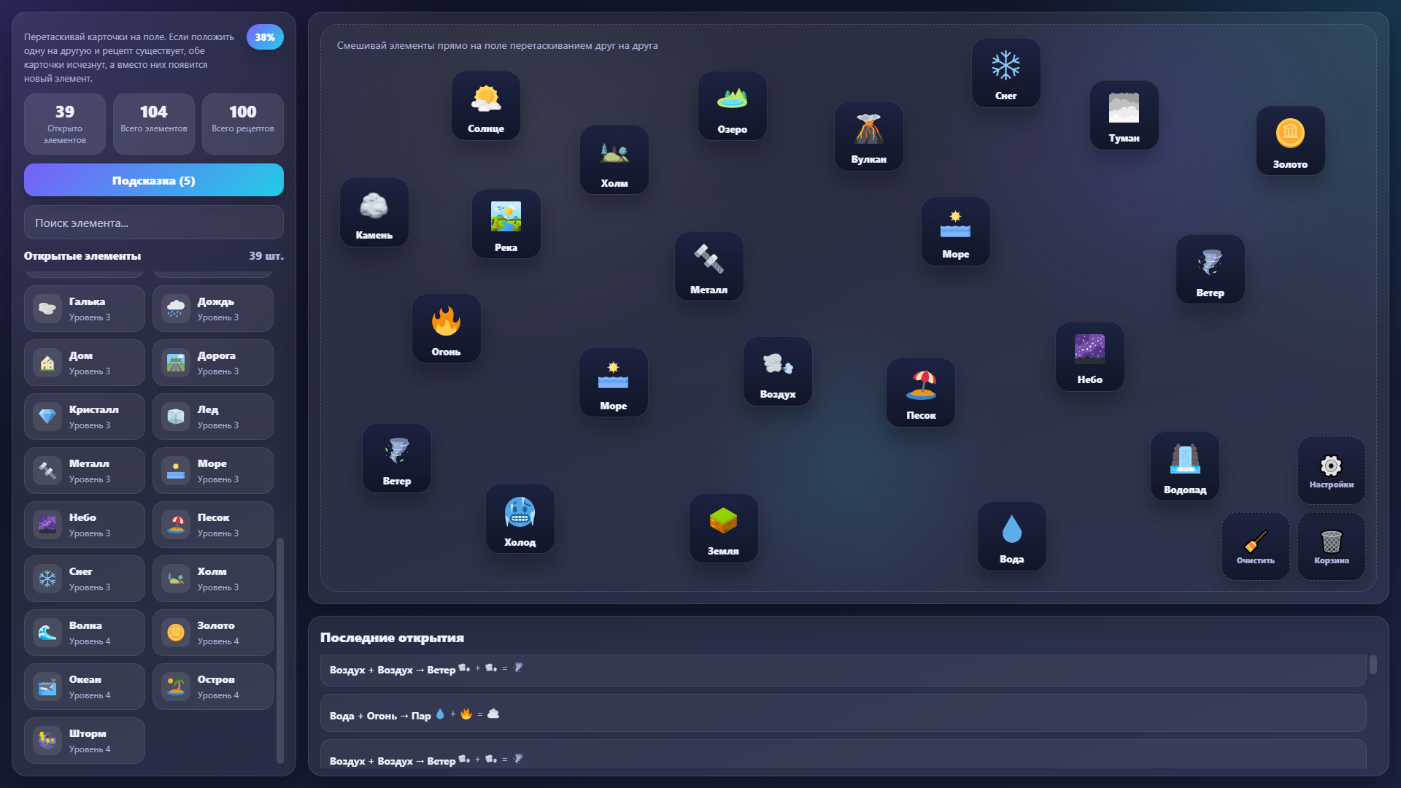Select the Холод element on the field
Image resolution: width=1401 pixels, height=788 pixels.
pyautogui.click(x=520, y=519)
